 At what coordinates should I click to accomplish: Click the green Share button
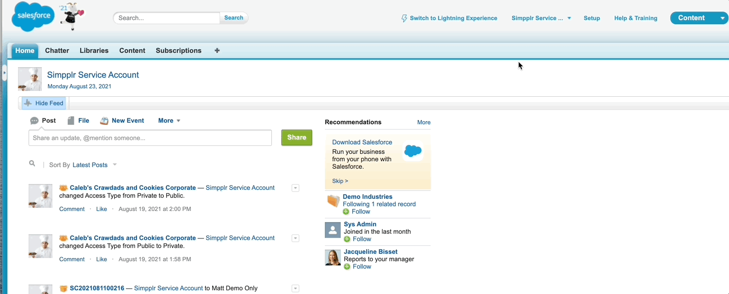click(297, 137)
